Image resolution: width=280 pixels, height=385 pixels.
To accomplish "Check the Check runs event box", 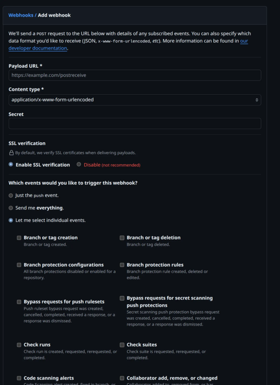I will point(19,345).
